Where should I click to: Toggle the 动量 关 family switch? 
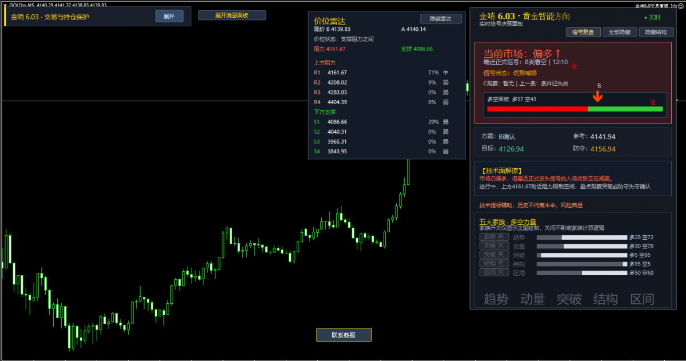[x=494, y=245]
